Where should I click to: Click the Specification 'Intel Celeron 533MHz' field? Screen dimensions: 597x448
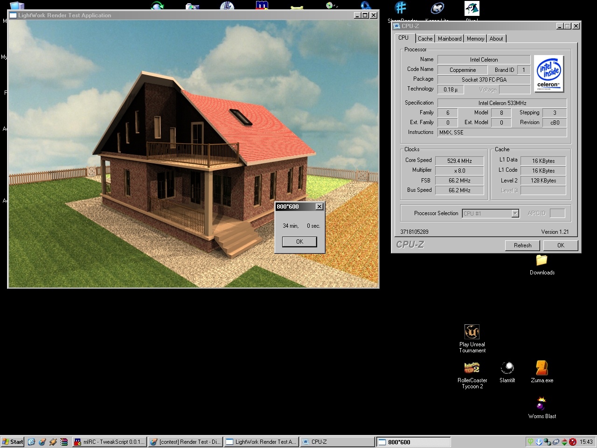click(x=502, y=103)
